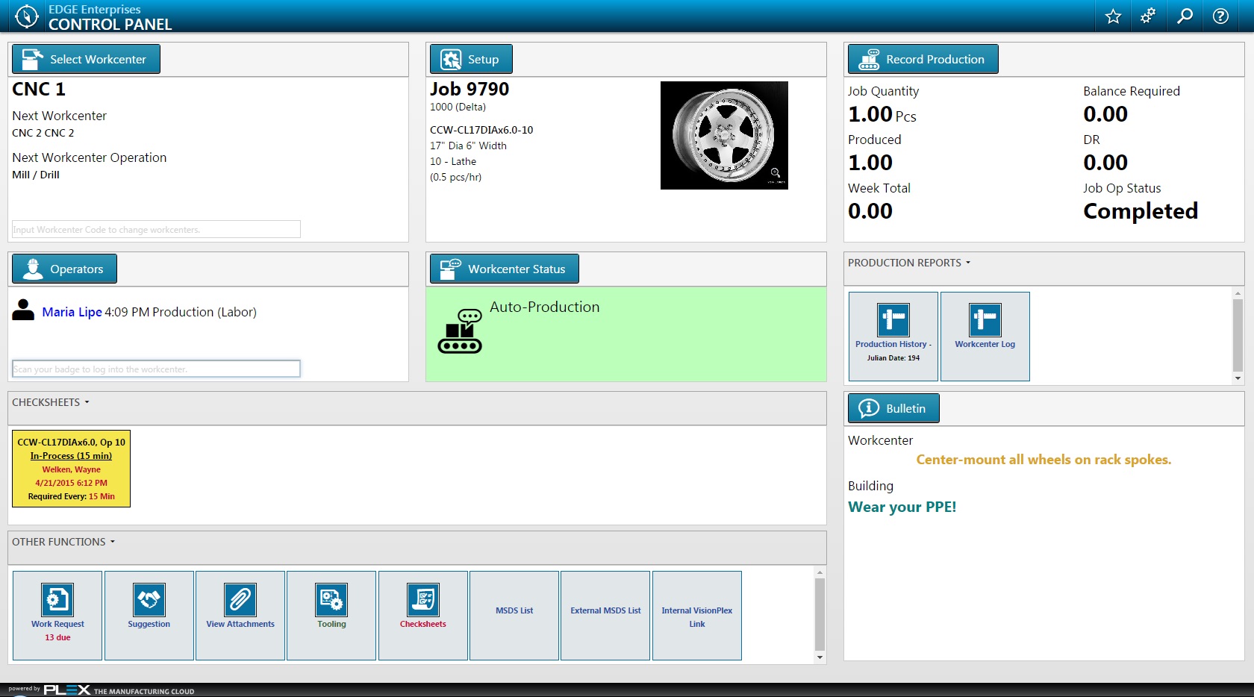Image resolution: width=1254 pixels, height=697 pixels.
Task: Open the MSDS List
Action: coord(514,610)
